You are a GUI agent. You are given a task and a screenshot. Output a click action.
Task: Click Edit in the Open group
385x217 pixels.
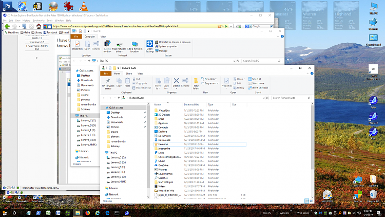tap(237, 83)
